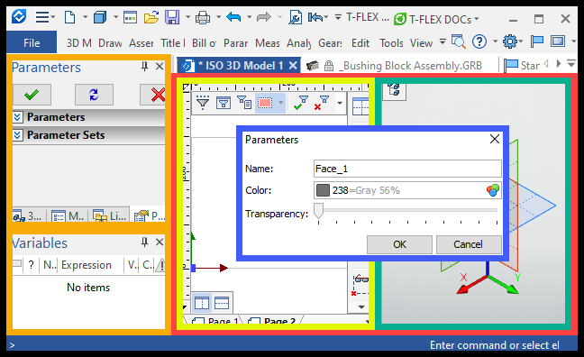Screen dimensions: 584x357
Task: Open the File menu
Action: click(32, 42)
